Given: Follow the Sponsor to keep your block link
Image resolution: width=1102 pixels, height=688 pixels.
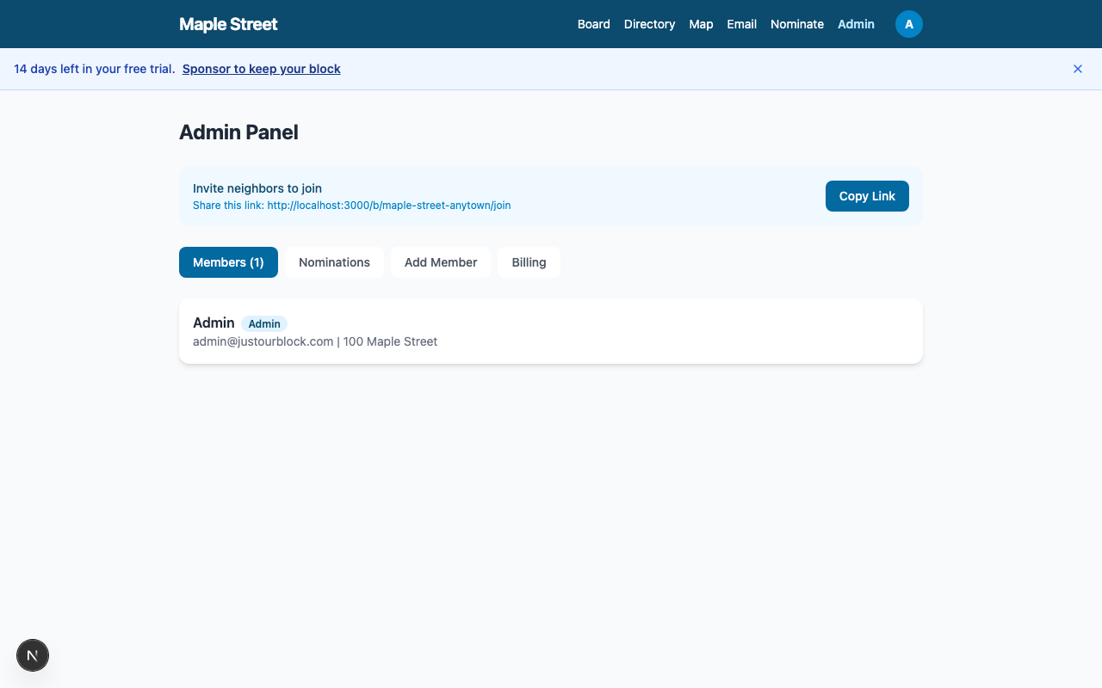Looking at the screenshot, I should (x=261, y=69).
